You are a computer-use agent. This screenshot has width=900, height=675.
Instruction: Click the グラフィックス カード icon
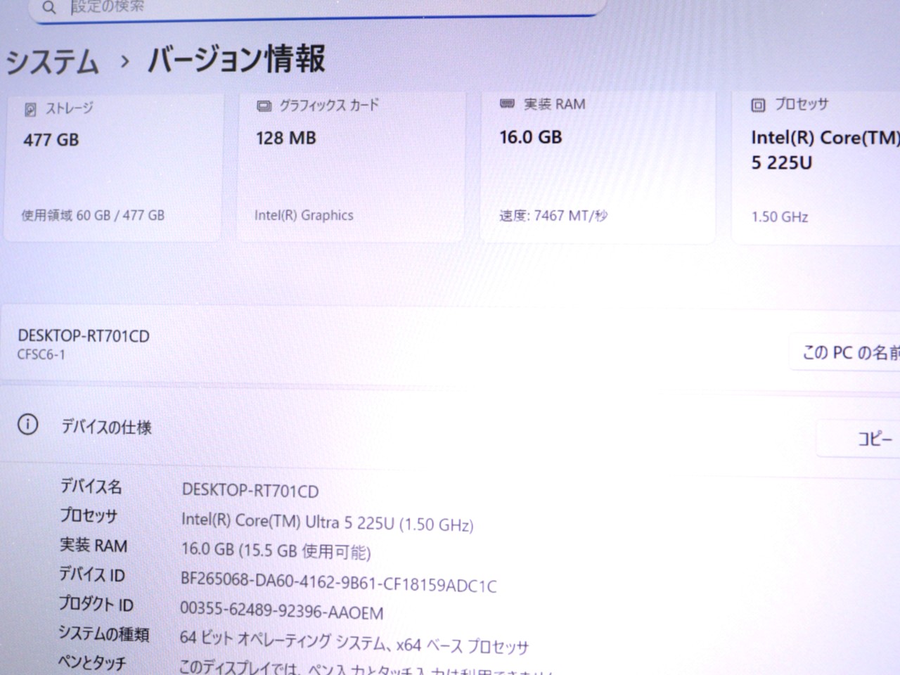coord(264,106)
